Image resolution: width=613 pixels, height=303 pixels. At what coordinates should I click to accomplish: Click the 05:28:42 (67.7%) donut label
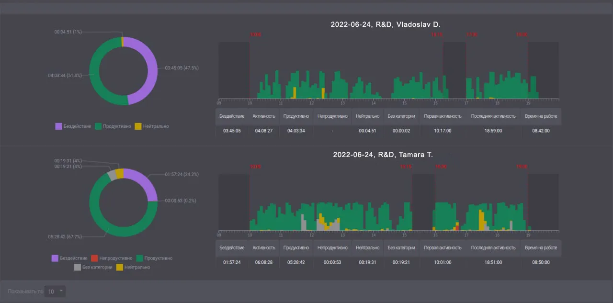coord(65,236)
